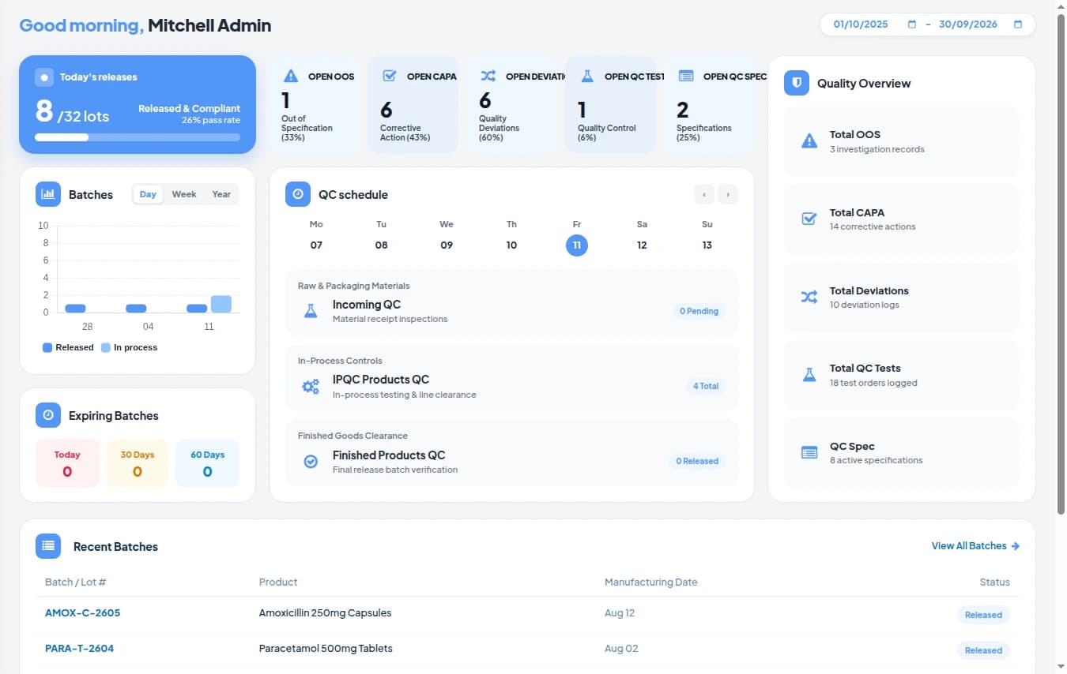Click the Manufacturing Date column header
1067x674 pixels.
pos(651,582)
